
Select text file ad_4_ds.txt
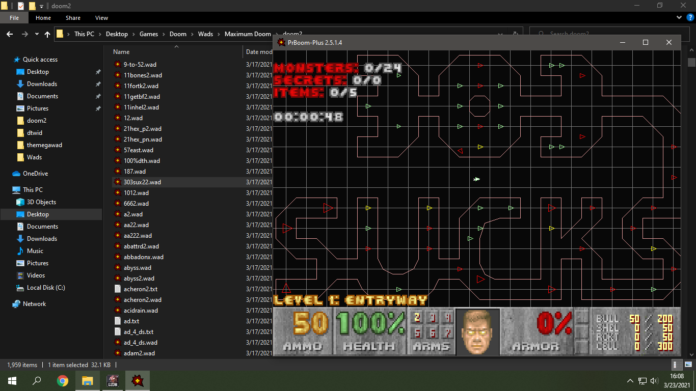pyautogui.click(x=138, y=332)
